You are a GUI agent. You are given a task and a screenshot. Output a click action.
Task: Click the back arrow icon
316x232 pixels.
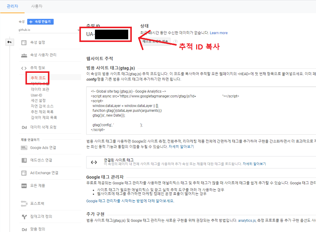(x=10, y=42)
